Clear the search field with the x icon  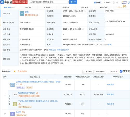[68, 2]
